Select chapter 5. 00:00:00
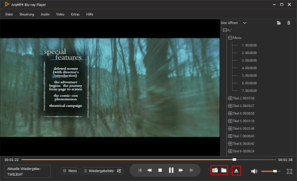The image size is (297, 181). [x=249, y=76]
